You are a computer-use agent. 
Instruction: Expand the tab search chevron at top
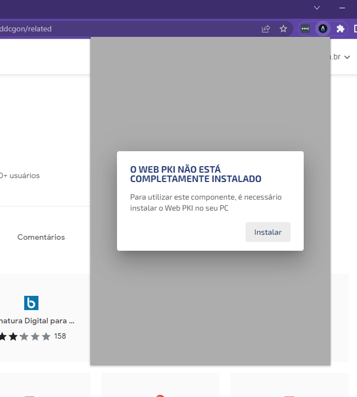click(x=317, y=8)
